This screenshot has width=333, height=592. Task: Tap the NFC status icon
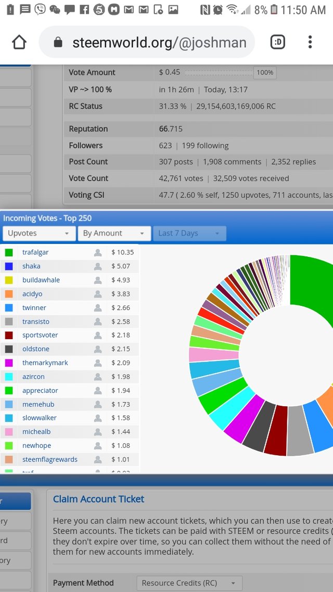(204, 10)
